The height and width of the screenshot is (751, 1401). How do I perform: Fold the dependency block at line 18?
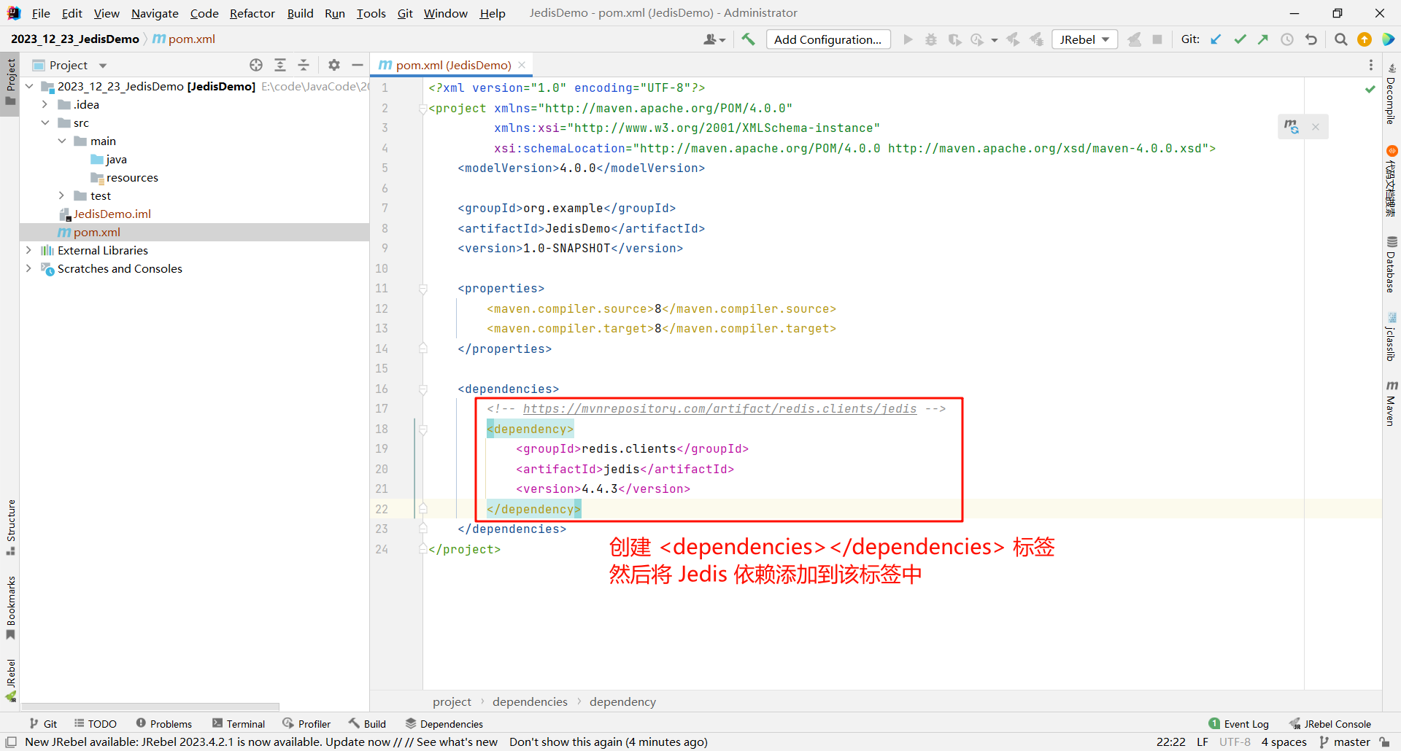[x=423, y=429]
